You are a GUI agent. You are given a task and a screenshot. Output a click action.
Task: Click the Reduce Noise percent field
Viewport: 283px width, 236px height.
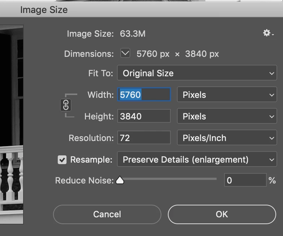[x=245, y=180]
